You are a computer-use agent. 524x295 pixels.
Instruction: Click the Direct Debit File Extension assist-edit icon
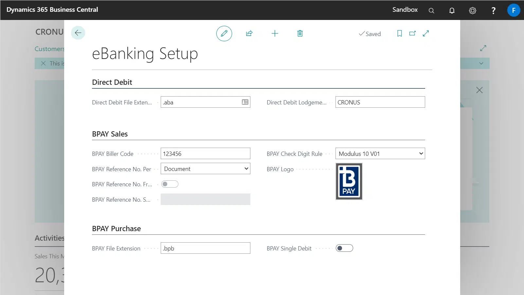click(x=244, y=102)
